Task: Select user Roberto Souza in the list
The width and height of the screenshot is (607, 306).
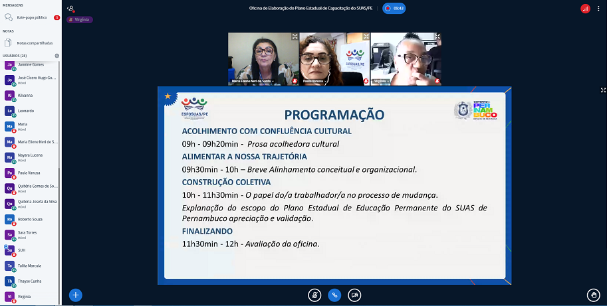Action: point(30,218)
